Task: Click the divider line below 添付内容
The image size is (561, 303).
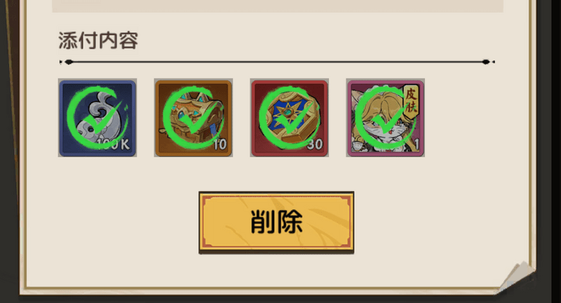Action: point(277,62)
